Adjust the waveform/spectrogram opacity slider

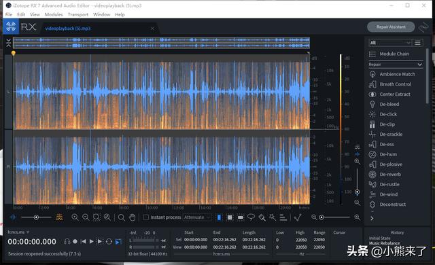[36, 217]
